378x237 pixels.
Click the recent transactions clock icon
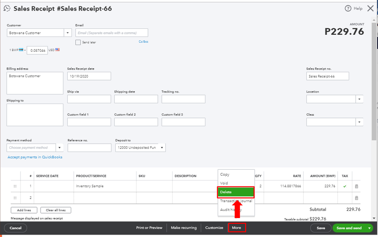7,8
